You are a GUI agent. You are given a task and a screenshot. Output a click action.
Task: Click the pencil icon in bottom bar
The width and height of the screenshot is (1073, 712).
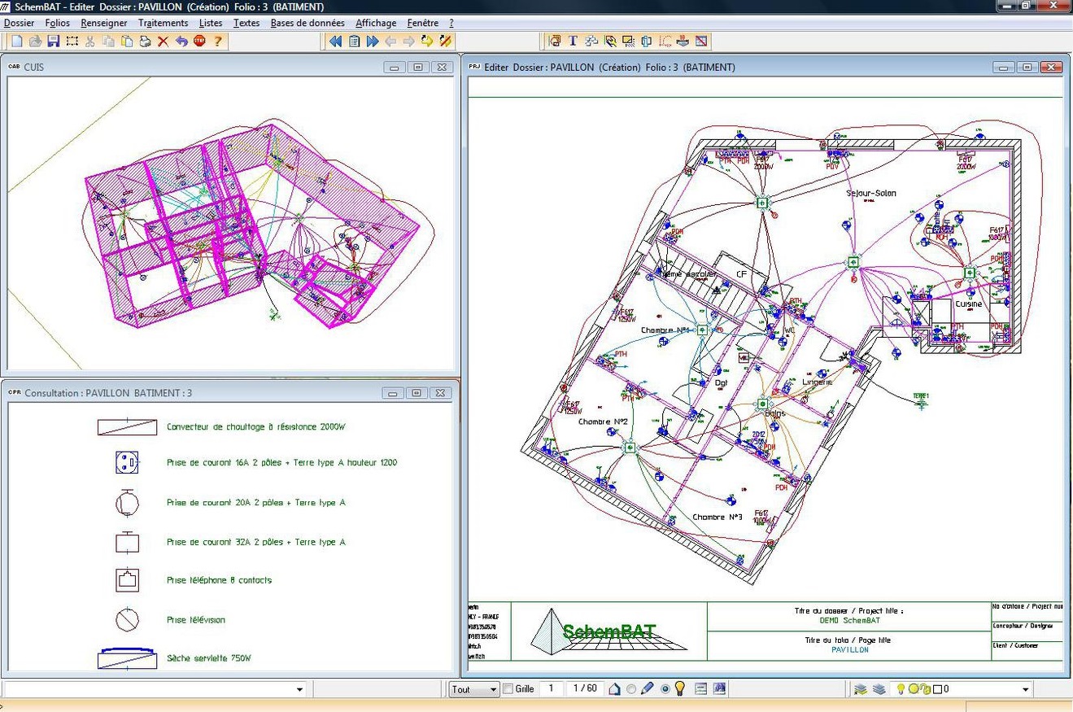click(647, 689)
